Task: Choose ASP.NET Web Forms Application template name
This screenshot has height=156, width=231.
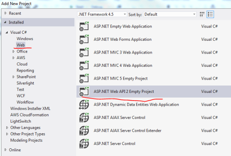Action: tap(122, 39)
